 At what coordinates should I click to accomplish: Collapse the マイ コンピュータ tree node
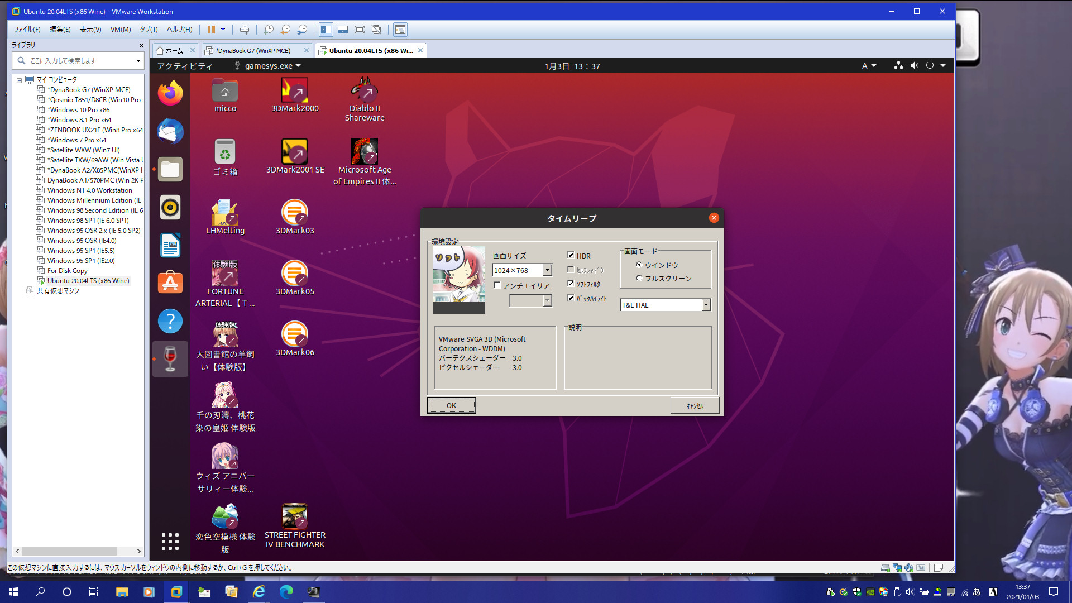pos(19,80)
